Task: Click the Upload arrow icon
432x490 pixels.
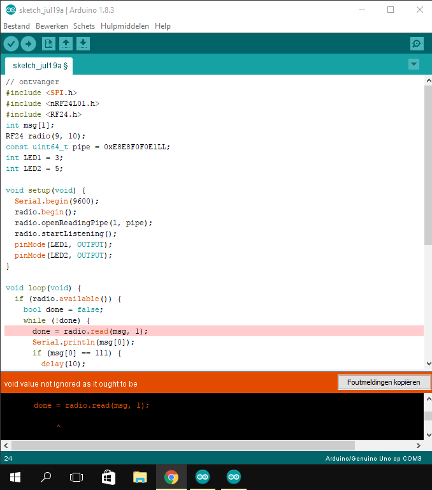Action: click(29, 43)
